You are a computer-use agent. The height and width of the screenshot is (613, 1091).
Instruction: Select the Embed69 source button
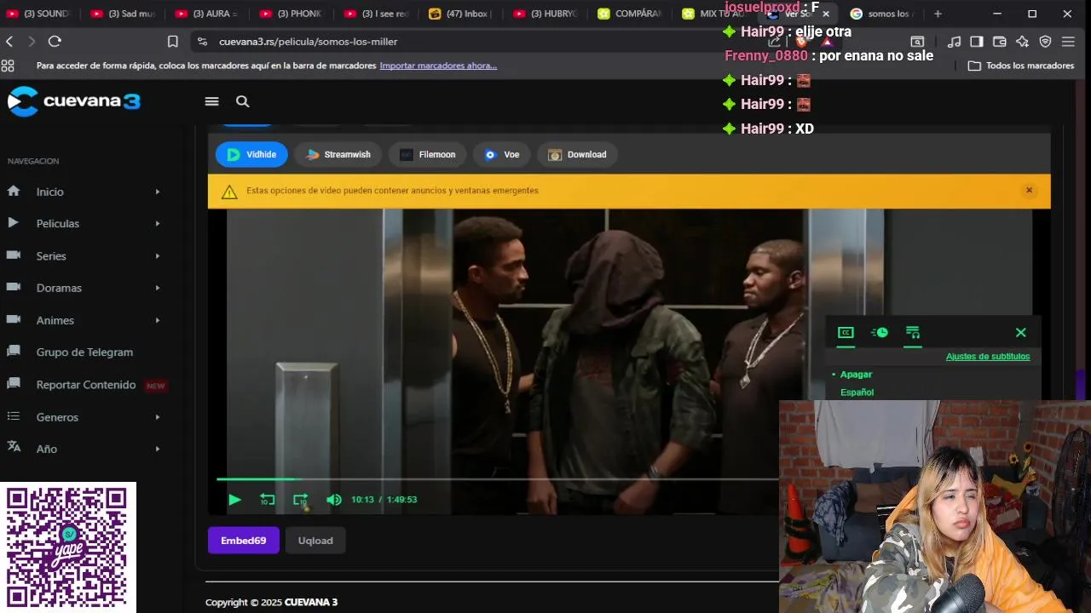[x=244, y=541]
